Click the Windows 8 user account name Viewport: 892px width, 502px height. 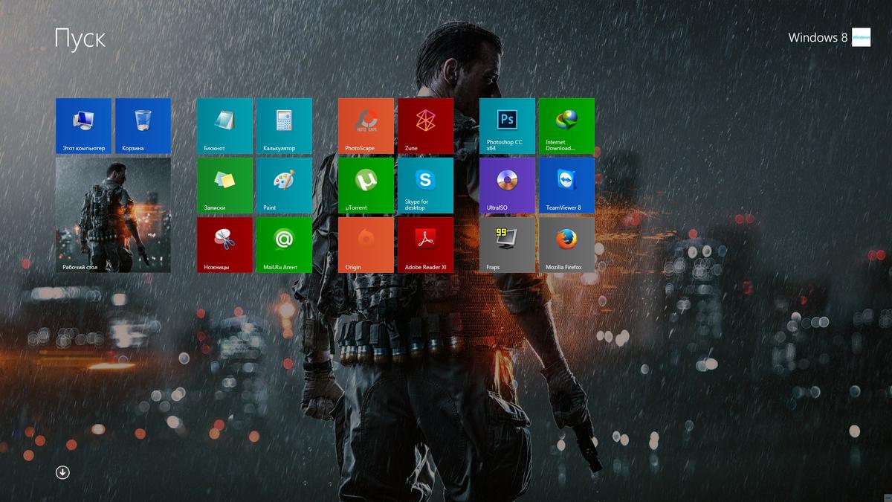pyautogui.click(x=818, y=37)
